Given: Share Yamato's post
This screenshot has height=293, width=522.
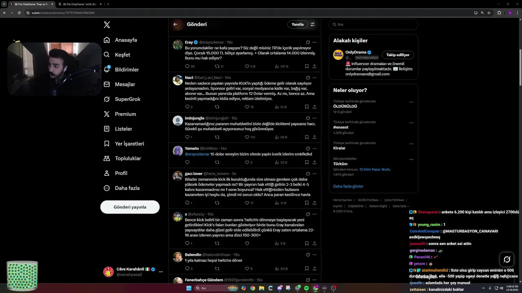Looking at the screenshot, I should 314,162.
